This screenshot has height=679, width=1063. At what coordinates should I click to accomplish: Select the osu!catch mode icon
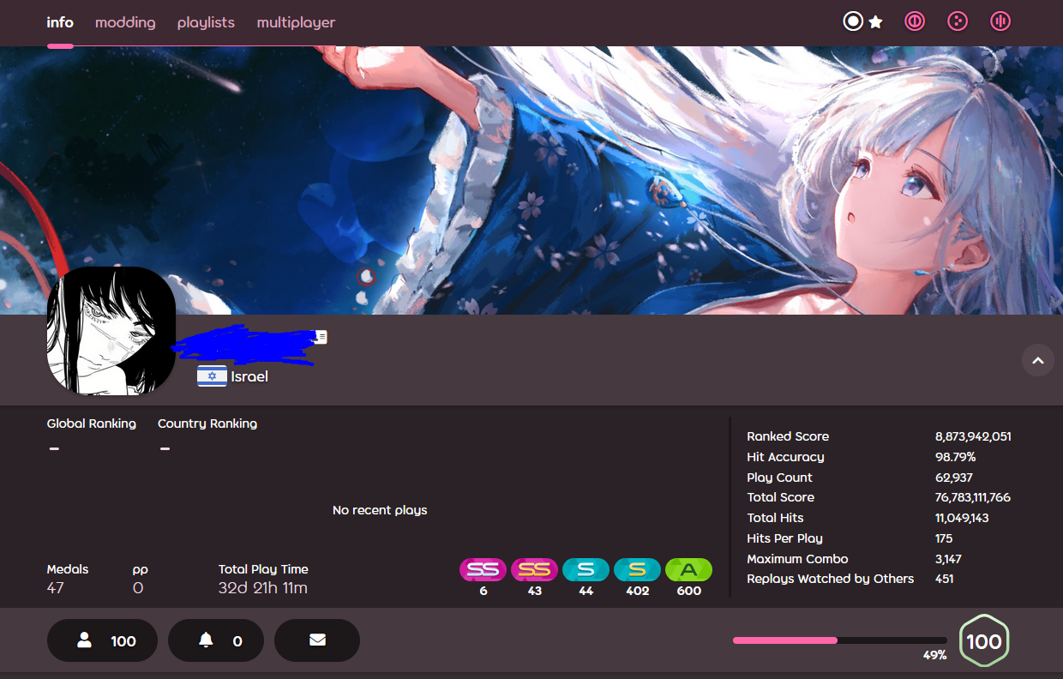[958, 21]
